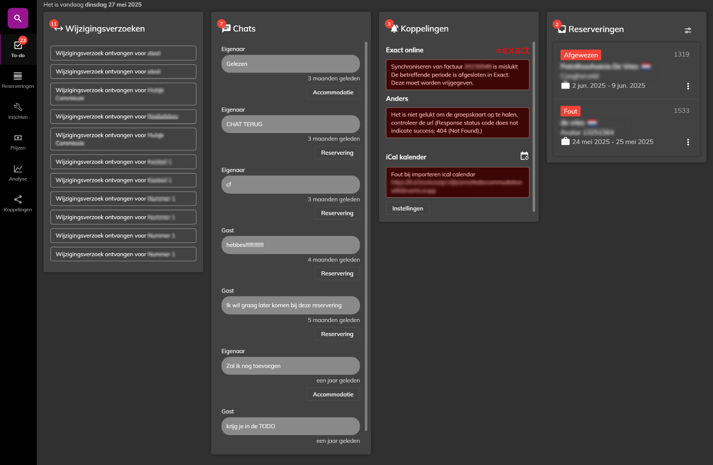The width and height of the screenshot is (713, 465).
Task: Open more options for reservation 1533
Action: pos(688,142)
